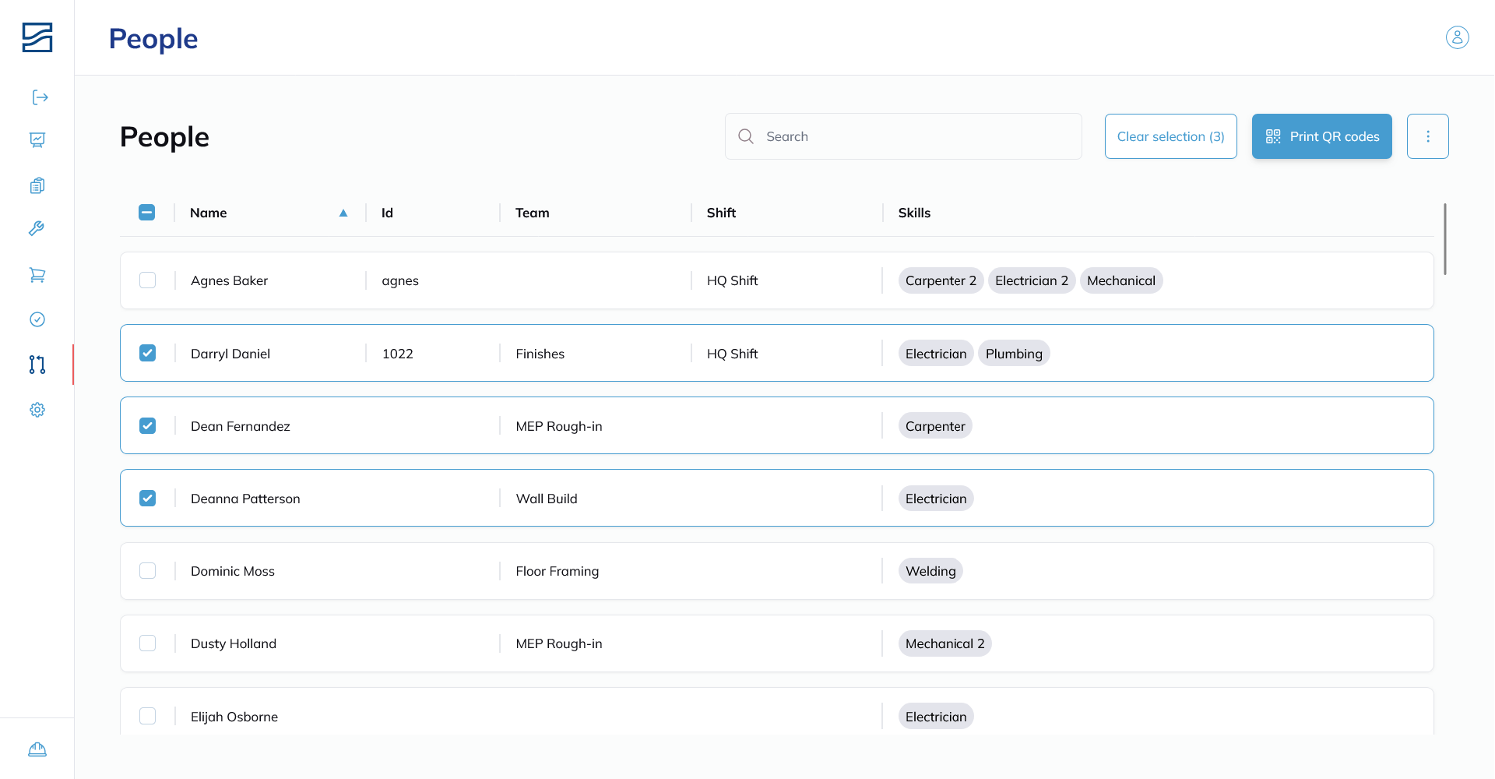Click the Electrician 2 skill tag
Image resolution: width=1495 pixels, height=779 pixels.
pyautogui.click(x=1032, y=280)
